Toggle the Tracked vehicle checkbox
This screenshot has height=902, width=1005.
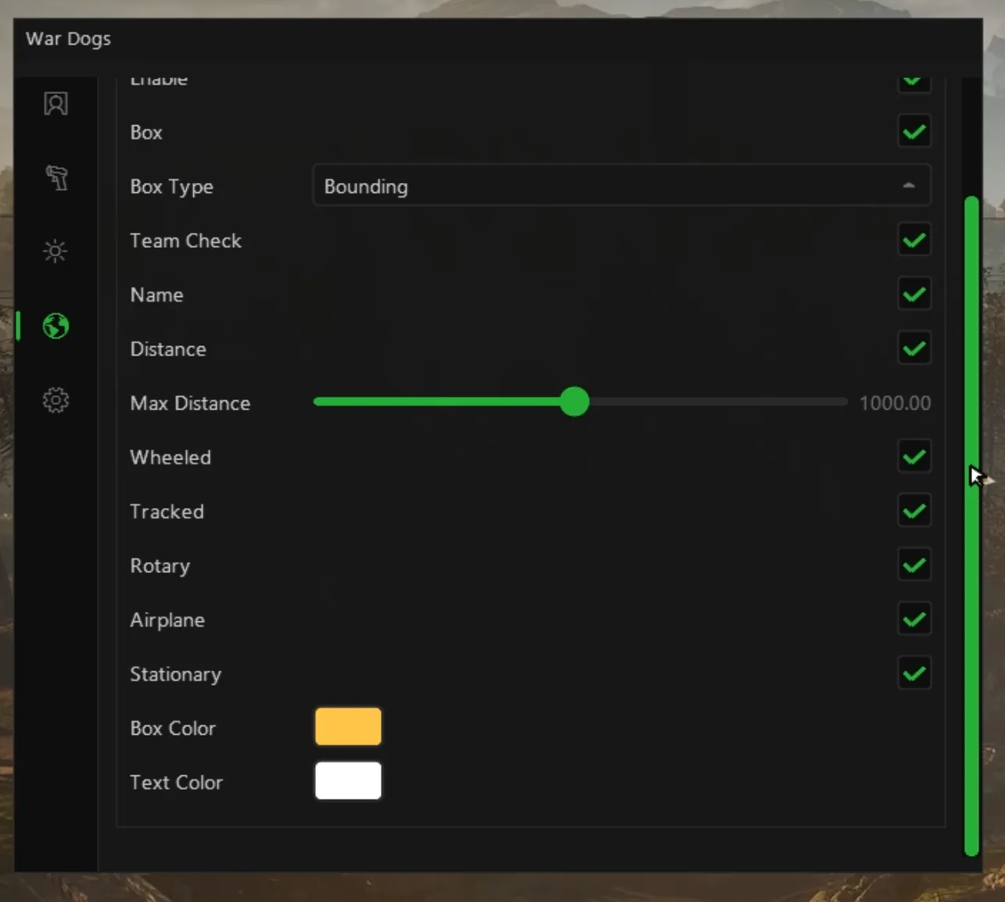[914, 511]
